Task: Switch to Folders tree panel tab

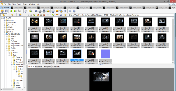Action: pos(4,15)
